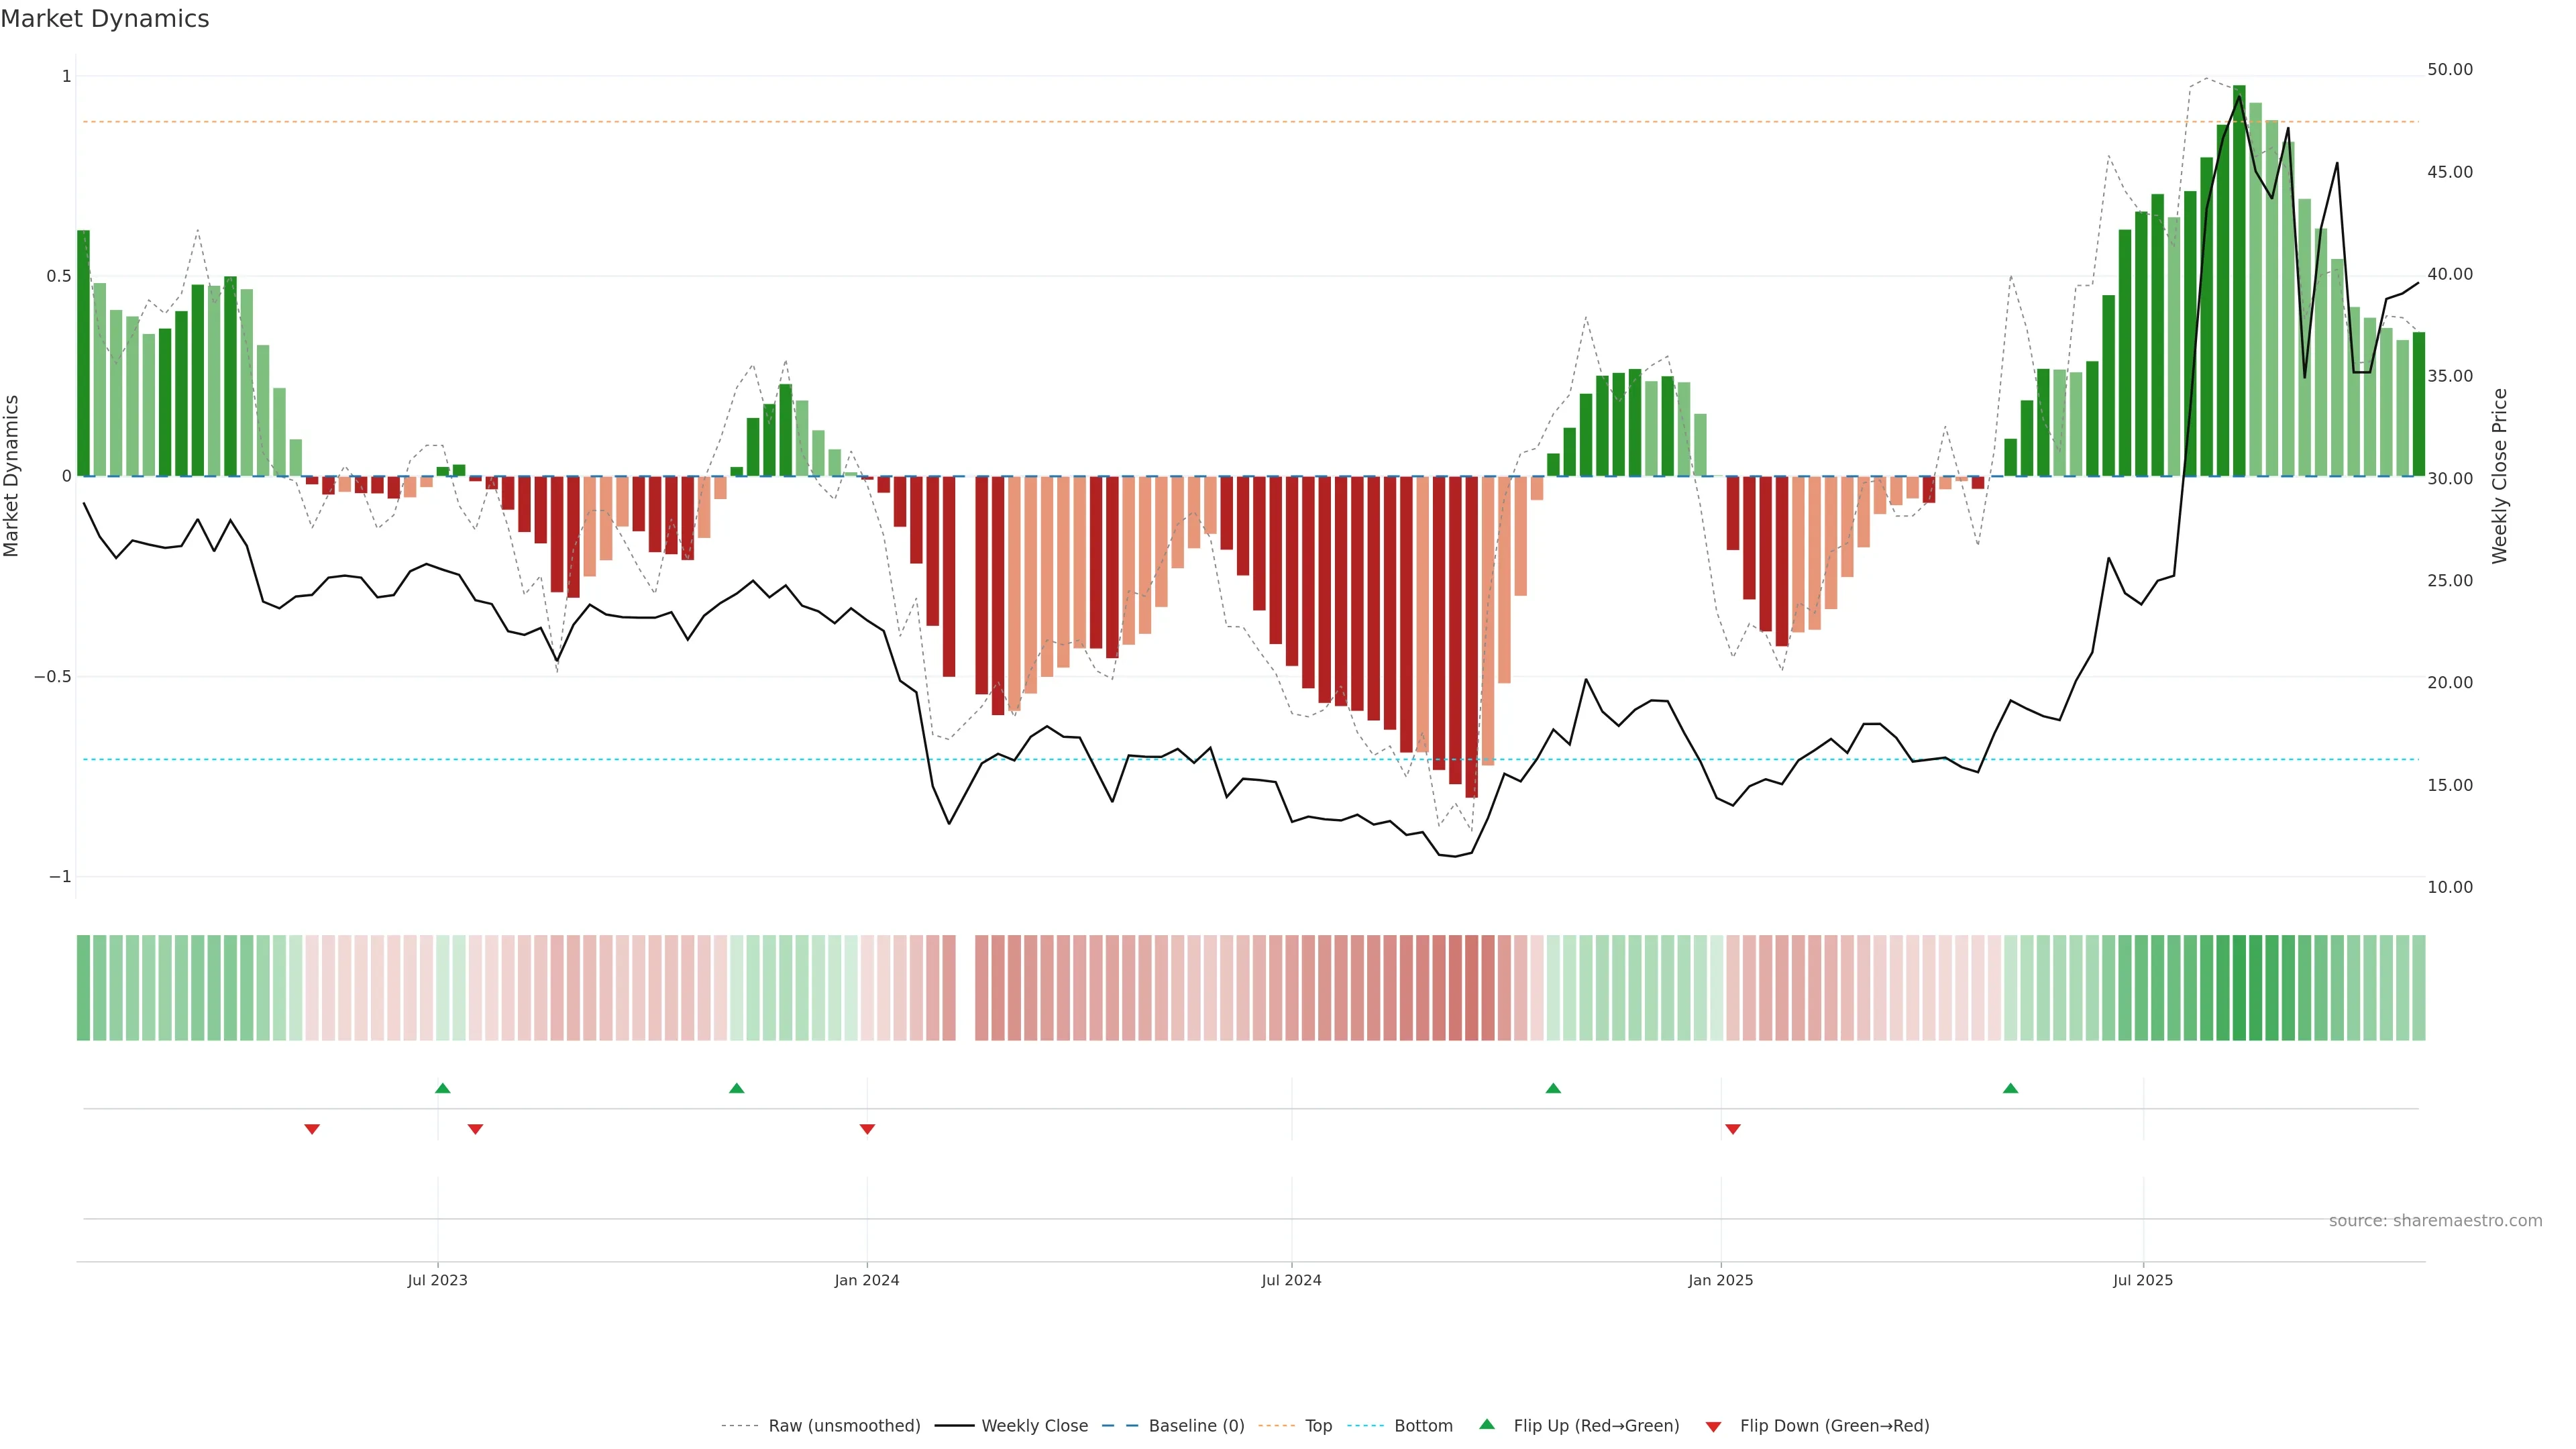Image resolution: width=2576 pixels, height=1449 pixels.
Task: Click the Market Dynamics chart title
Action: click(105, 19)
